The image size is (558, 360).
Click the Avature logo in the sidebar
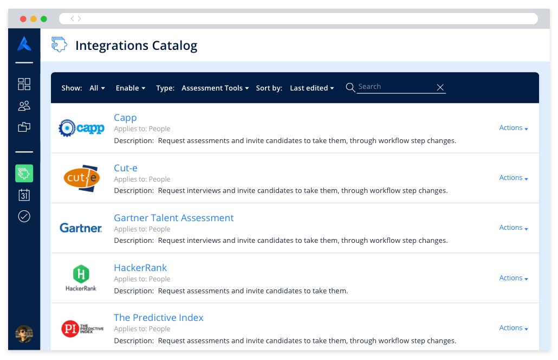[24, 44]
